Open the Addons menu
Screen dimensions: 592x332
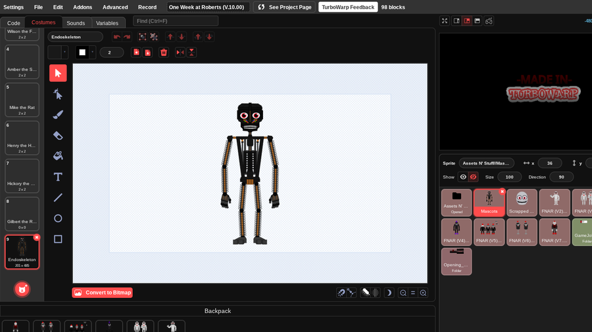[82, 7]
